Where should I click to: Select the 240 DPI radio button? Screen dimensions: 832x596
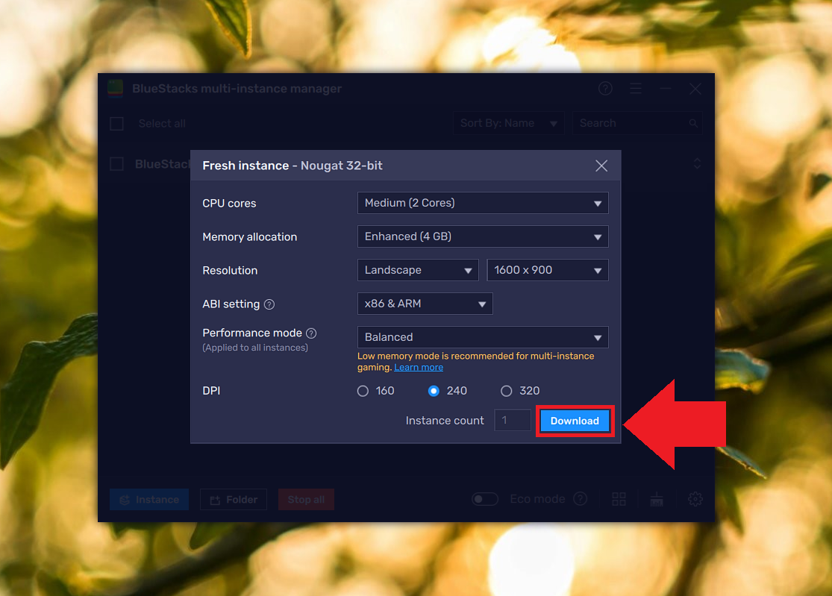click(434, 390)
